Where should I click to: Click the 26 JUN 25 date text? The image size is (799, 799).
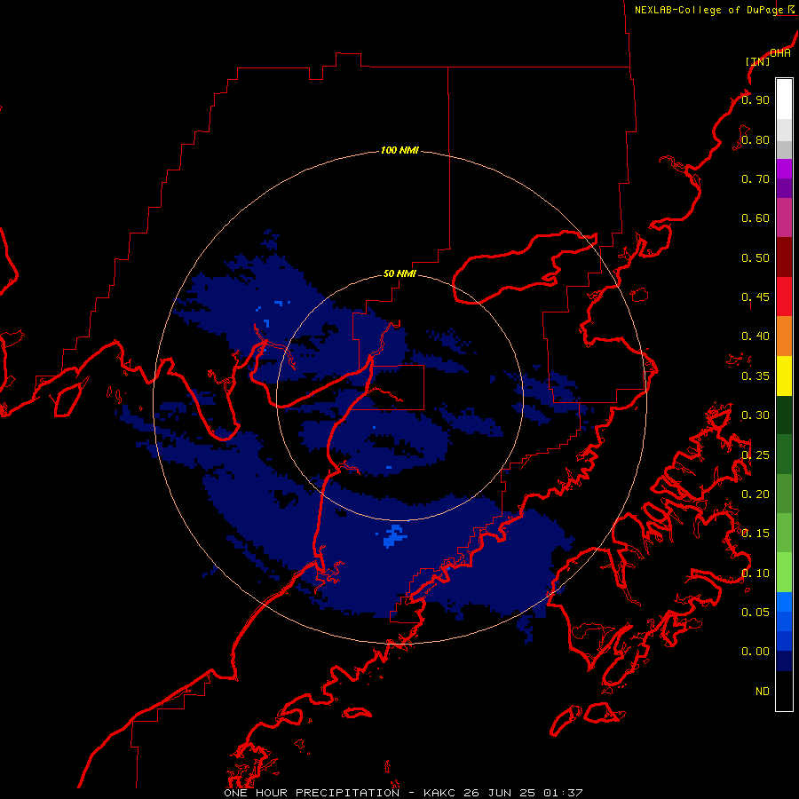click(x=499, y=793)
